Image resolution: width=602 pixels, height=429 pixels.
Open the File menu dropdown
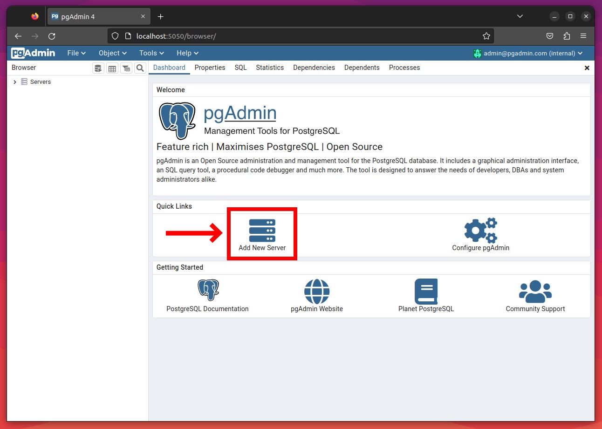[x=76, y=53]
